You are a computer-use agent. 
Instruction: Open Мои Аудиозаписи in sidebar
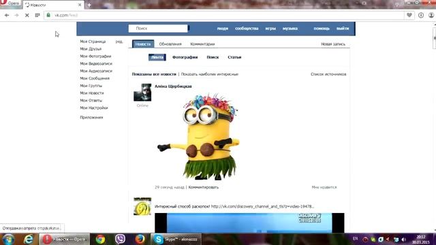click(x=96, y=71)
